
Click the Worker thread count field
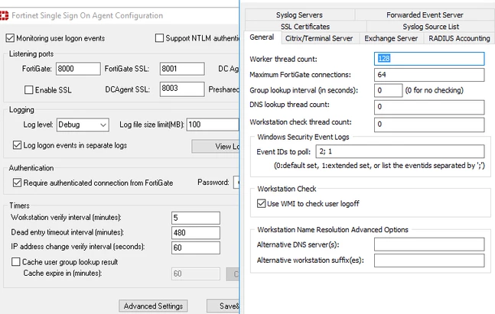(429, 59)
